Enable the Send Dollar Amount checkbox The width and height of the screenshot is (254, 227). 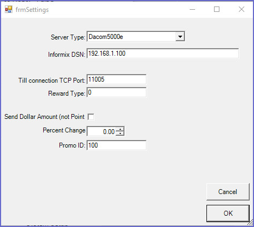pos(91,117)
